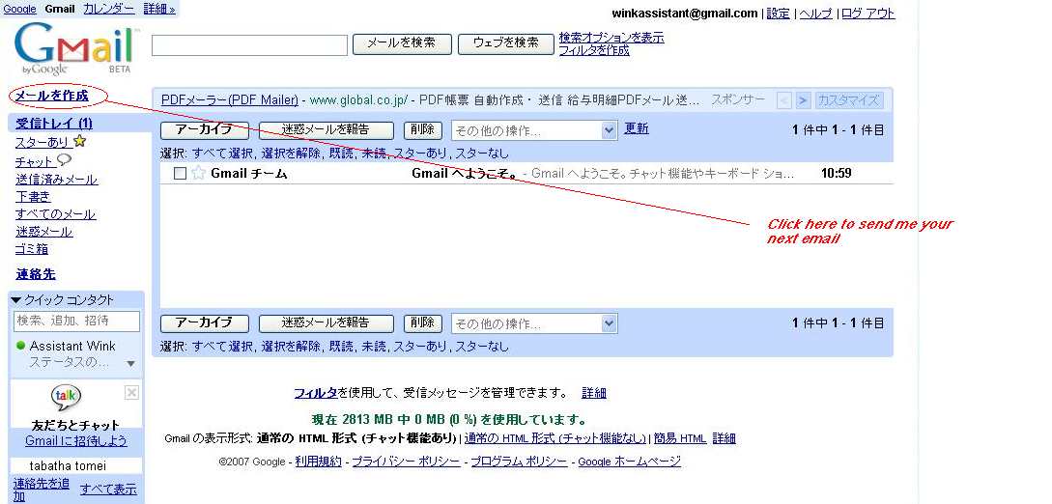Click the top 迷惑メールを報告 button
This screenshot has width=1052, height=504.
(x=327, y=130)
